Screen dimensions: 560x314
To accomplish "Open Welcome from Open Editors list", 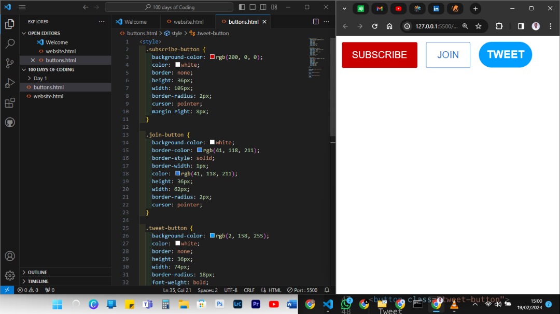I will (57, 42).
